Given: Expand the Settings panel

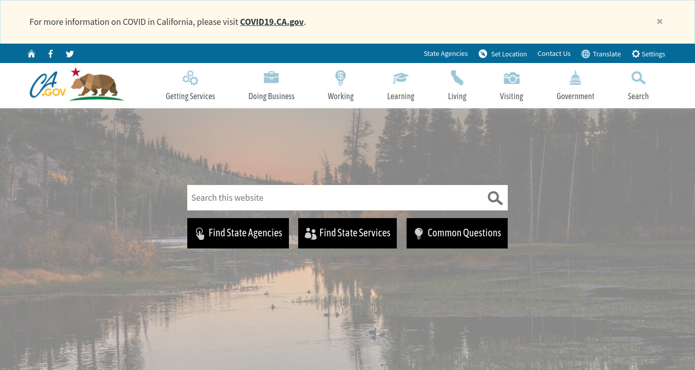Looking at the screenshot, I should (x=648, y=54).
